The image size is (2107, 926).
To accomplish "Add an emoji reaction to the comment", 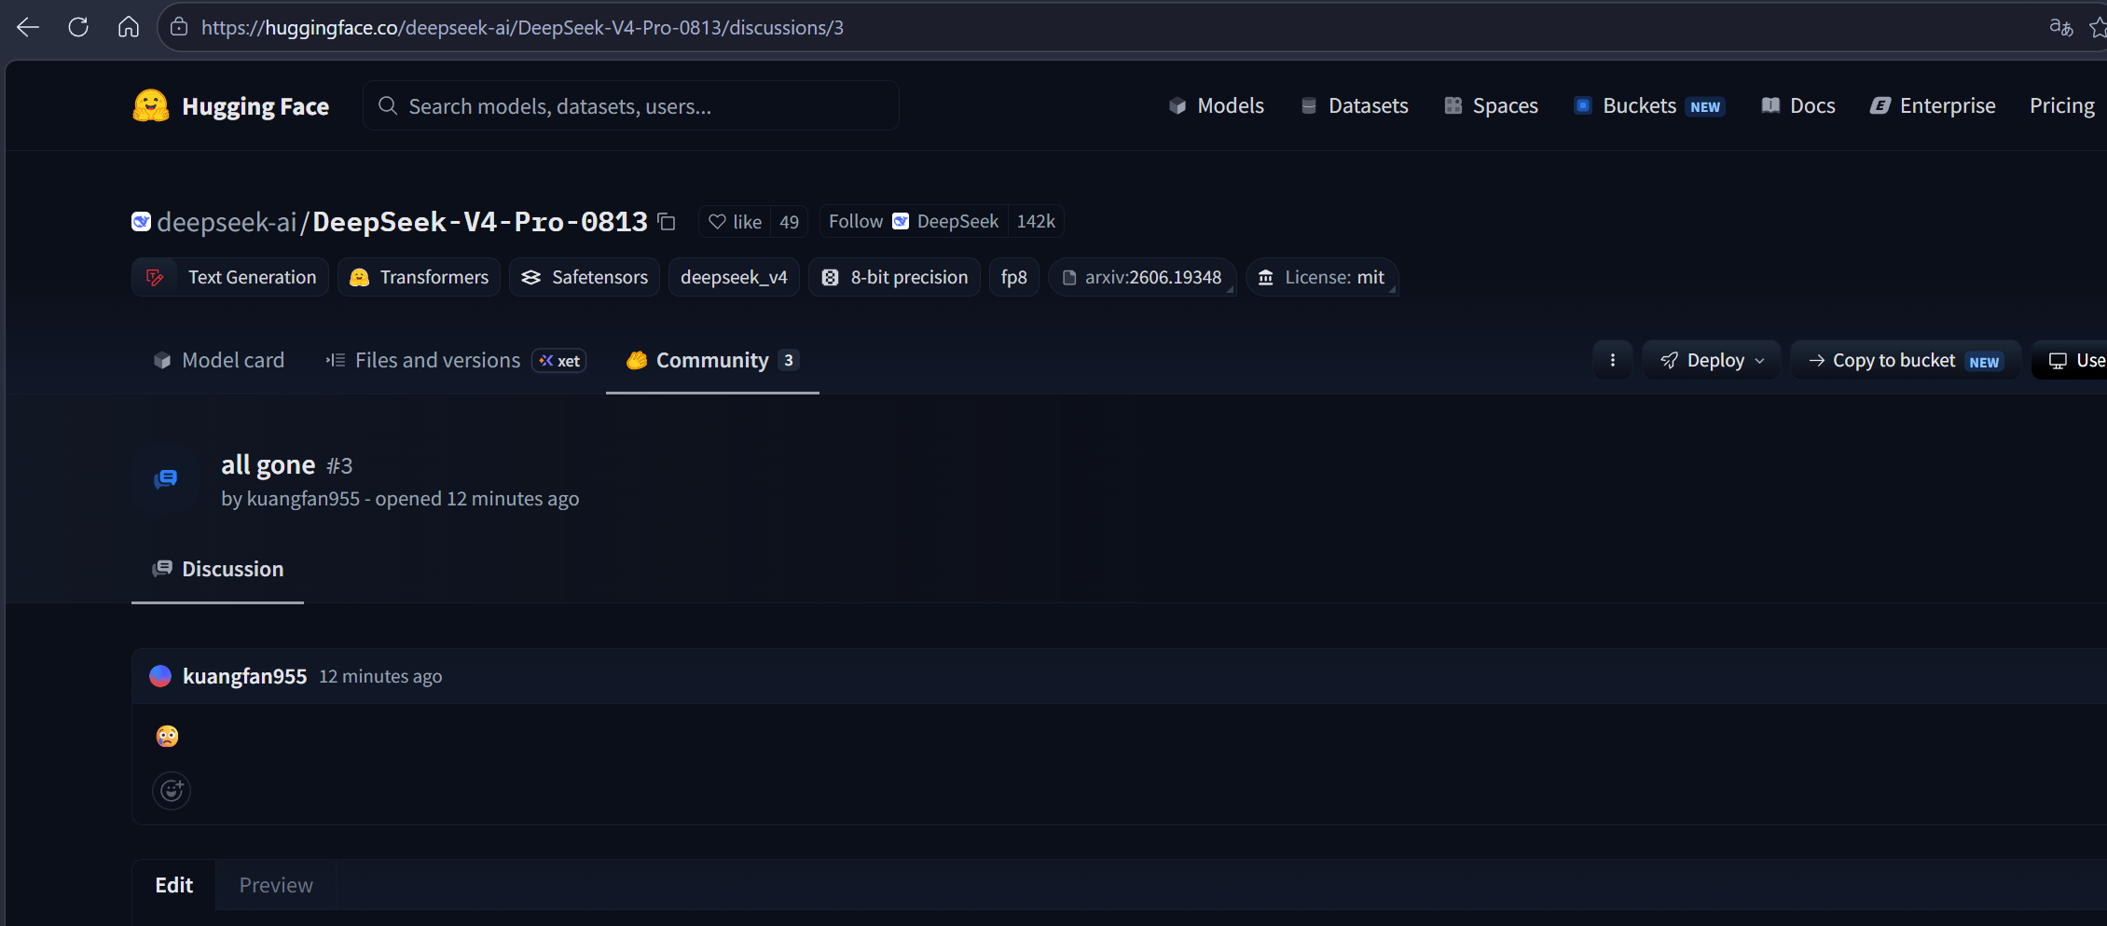I will [172, 791].
